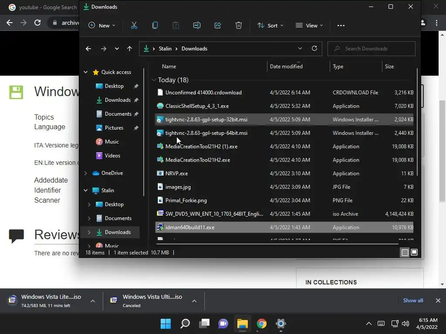Select NRVP.exe file
The height and width of the screenshot is (334, 446).
coord(284,174)
